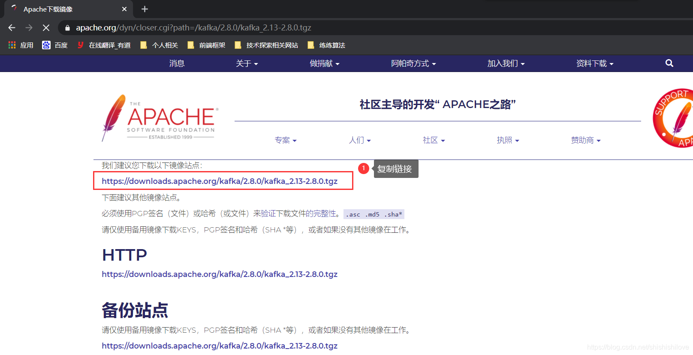Click the 下面建议其他镜像站点 text
Screen dimensions: 693x355
[142, 198]
